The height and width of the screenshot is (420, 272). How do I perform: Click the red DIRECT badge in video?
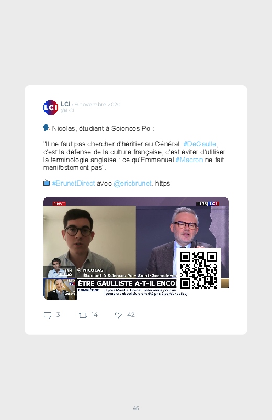[59, 203]
